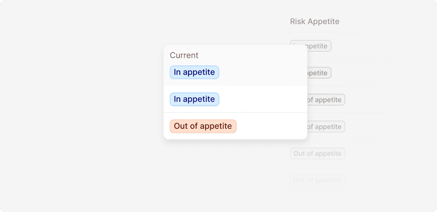Open the first row's risk appetite badge
Viewport: 437px width, 212px height.
pos(319,46)
